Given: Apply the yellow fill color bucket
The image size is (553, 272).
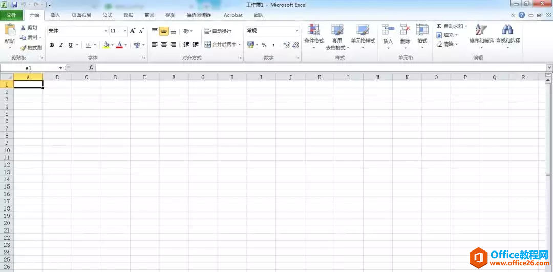Looking at the screenshot, I should coord(106,45).
